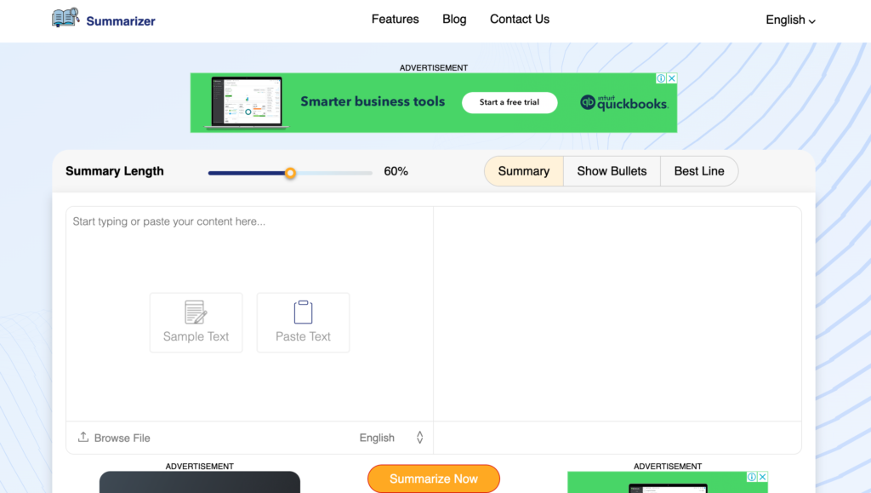The width and height of the screenshot is (871, 493).
Task: Select the Sample Text document icon
Action: [196, 312]
